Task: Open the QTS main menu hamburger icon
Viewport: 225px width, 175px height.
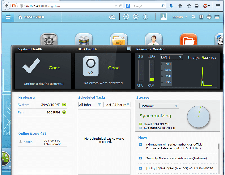Action: pos(8,17)
